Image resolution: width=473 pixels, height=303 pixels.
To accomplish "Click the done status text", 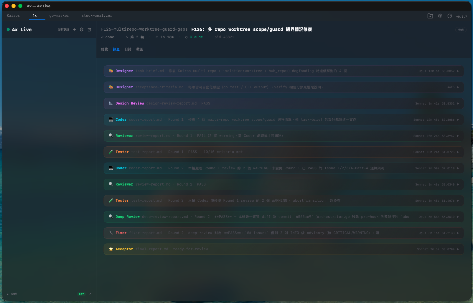I will click(110, 37).
